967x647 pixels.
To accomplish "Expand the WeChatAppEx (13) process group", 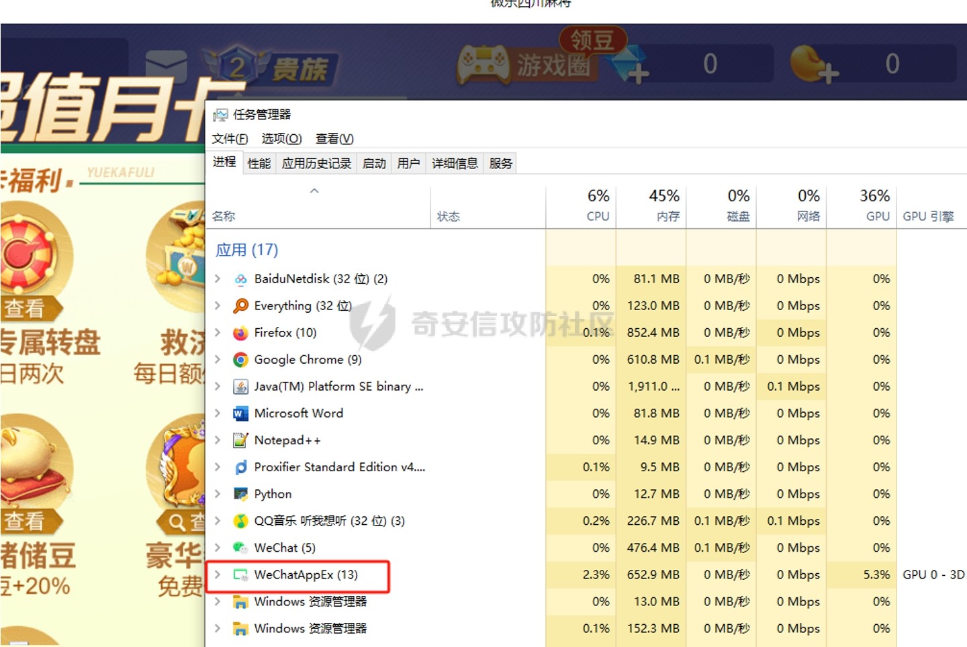I will [218, 575].
